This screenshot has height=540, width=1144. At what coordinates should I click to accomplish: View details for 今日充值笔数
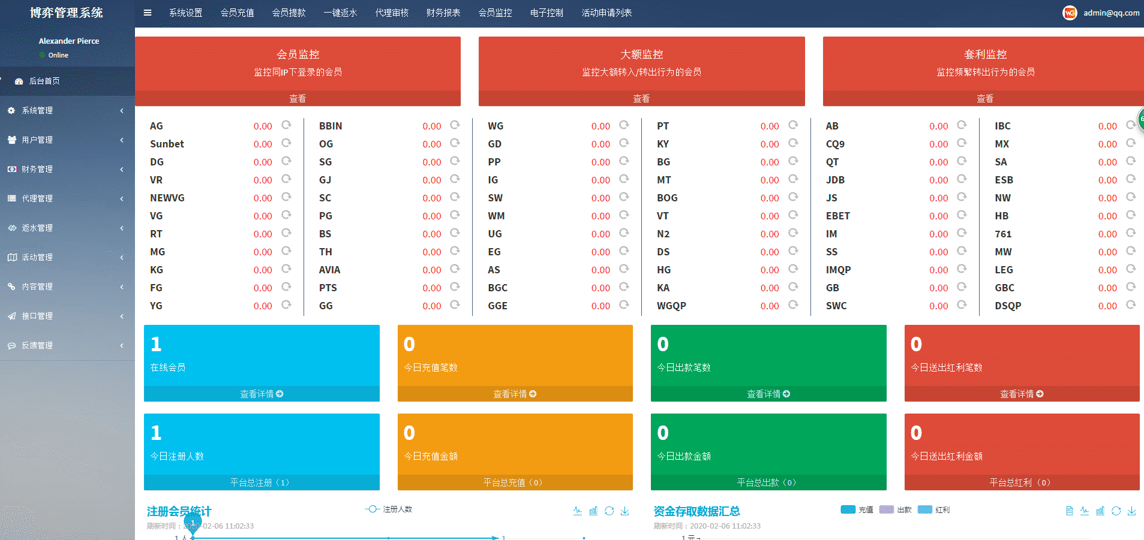[x=515, y=394]
